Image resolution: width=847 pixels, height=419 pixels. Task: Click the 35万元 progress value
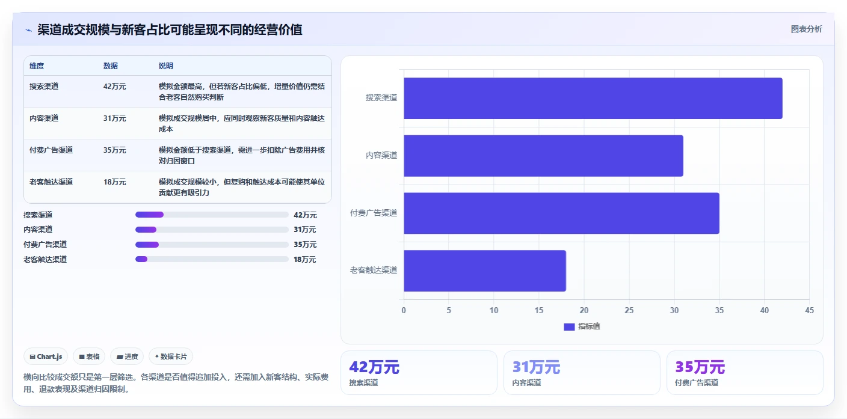pyautogui.click(x=305, y=244)
